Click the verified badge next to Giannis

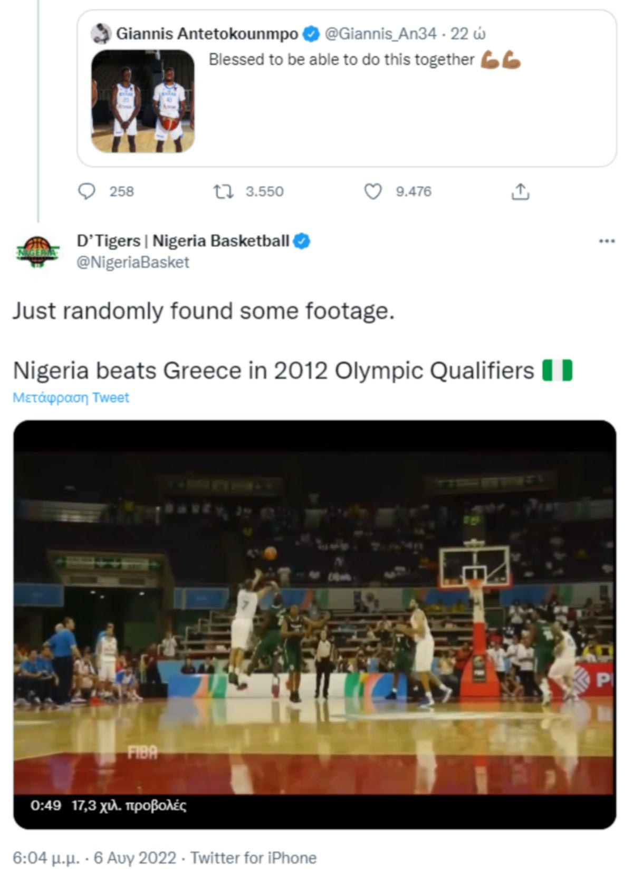[x=311, y=34]
